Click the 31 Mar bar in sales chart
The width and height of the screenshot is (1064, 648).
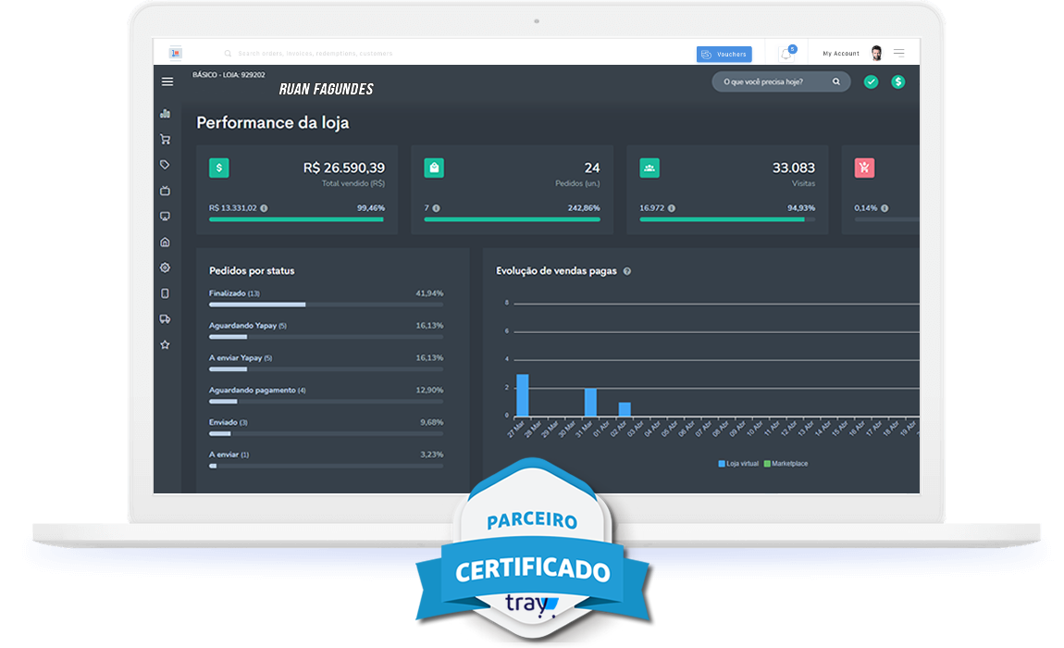point(590,402)
